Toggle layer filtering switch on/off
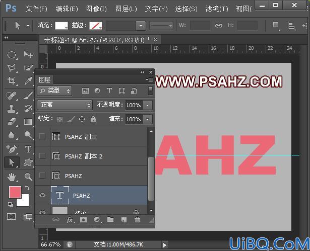 tap(150, 91)
